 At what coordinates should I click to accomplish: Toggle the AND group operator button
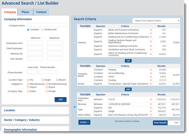[x=128, y=89]
